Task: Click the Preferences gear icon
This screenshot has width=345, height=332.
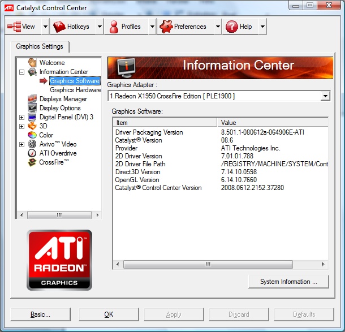Action: tap(166, 27)
